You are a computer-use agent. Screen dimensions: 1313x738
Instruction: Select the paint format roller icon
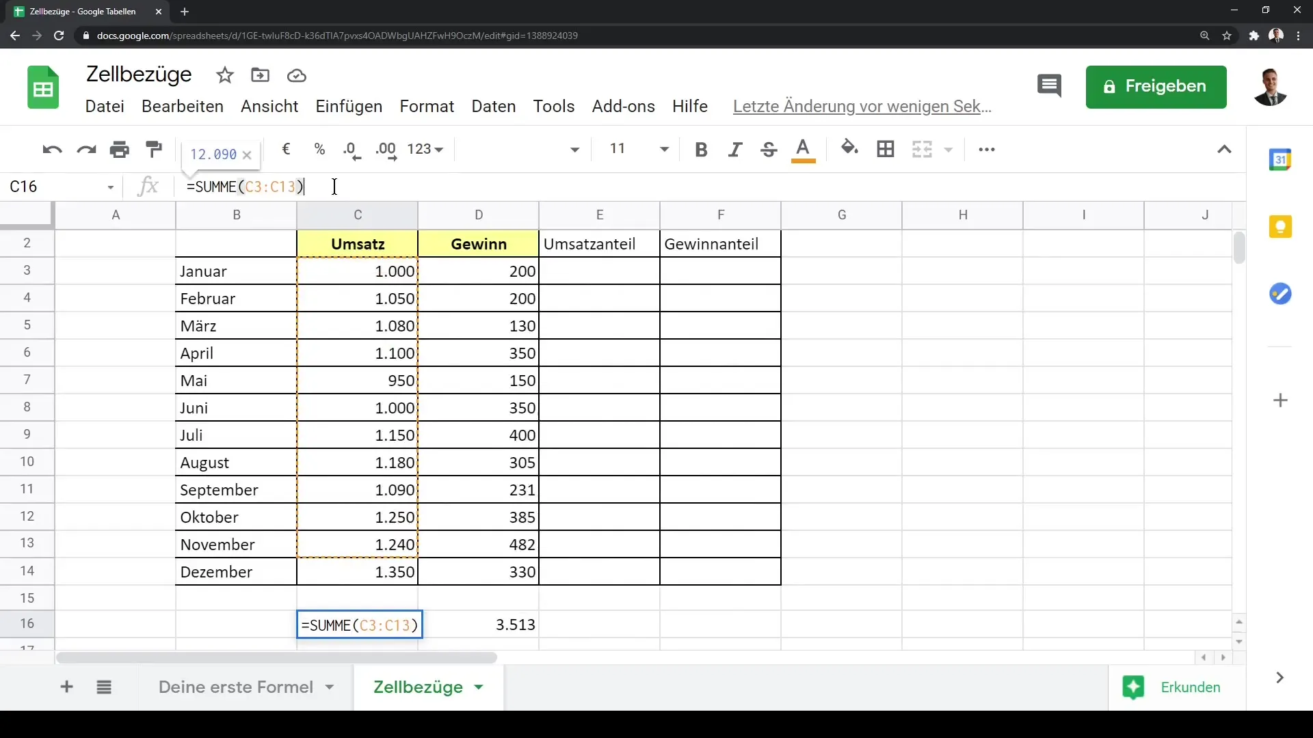pos(154,149)
